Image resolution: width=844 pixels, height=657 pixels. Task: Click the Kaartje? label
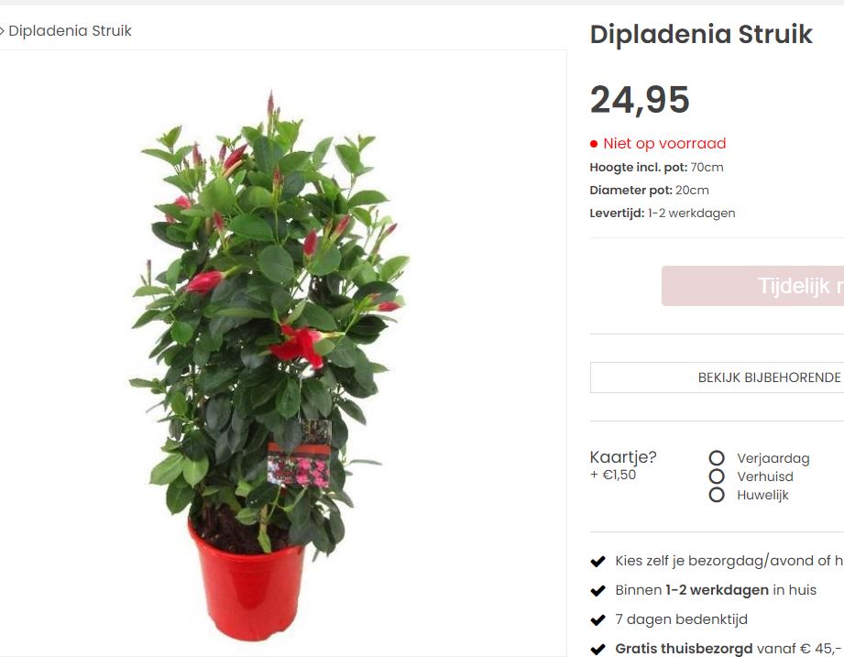623,457
